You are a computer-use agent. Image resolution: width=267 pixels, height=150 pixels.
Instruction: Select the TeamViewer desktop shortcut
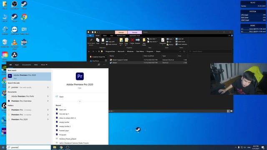click(x=15, y=30)
